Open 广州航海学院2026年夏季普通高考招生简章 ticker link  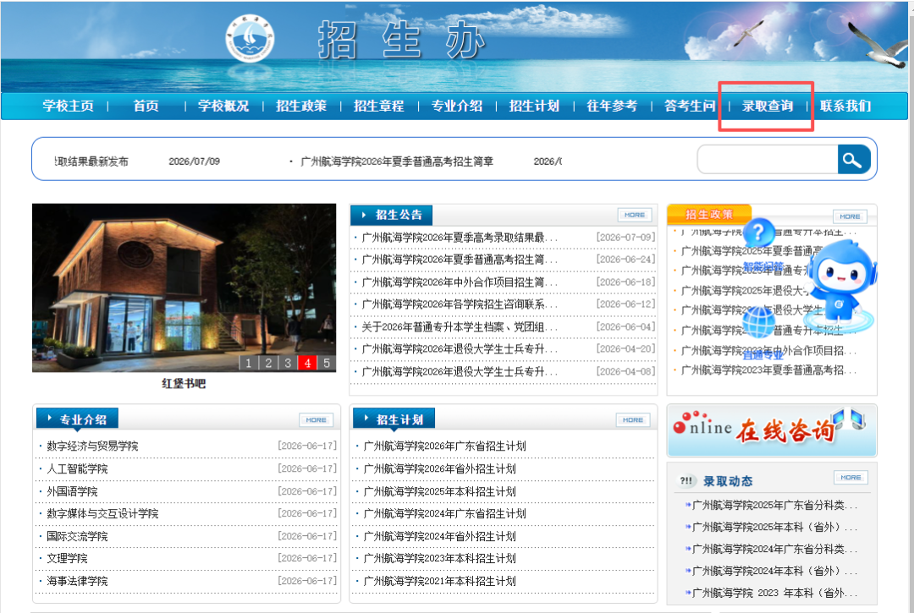coord(397,161)
